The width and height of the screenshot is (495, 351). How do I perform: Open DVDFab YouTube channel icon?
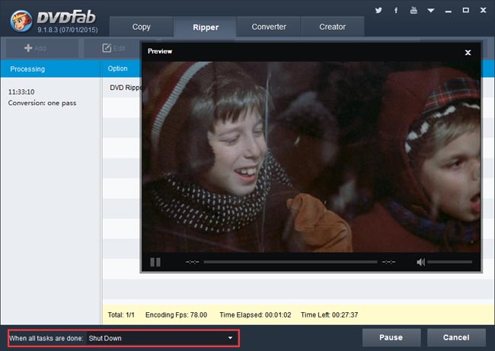coord(414,10)
